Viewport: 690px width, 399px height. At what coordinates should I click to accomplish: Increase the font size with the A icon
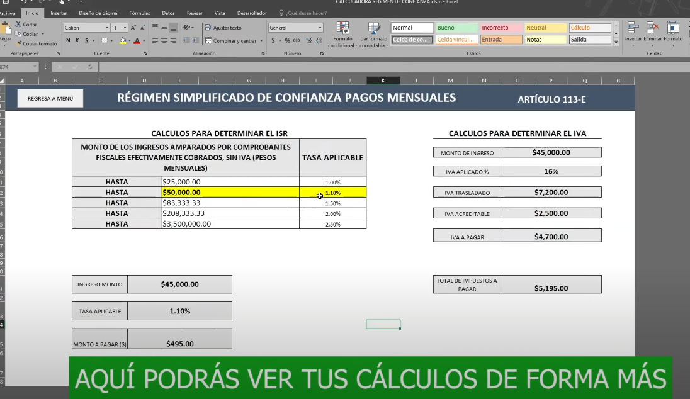pyautogui.click(x=133, y=28)
